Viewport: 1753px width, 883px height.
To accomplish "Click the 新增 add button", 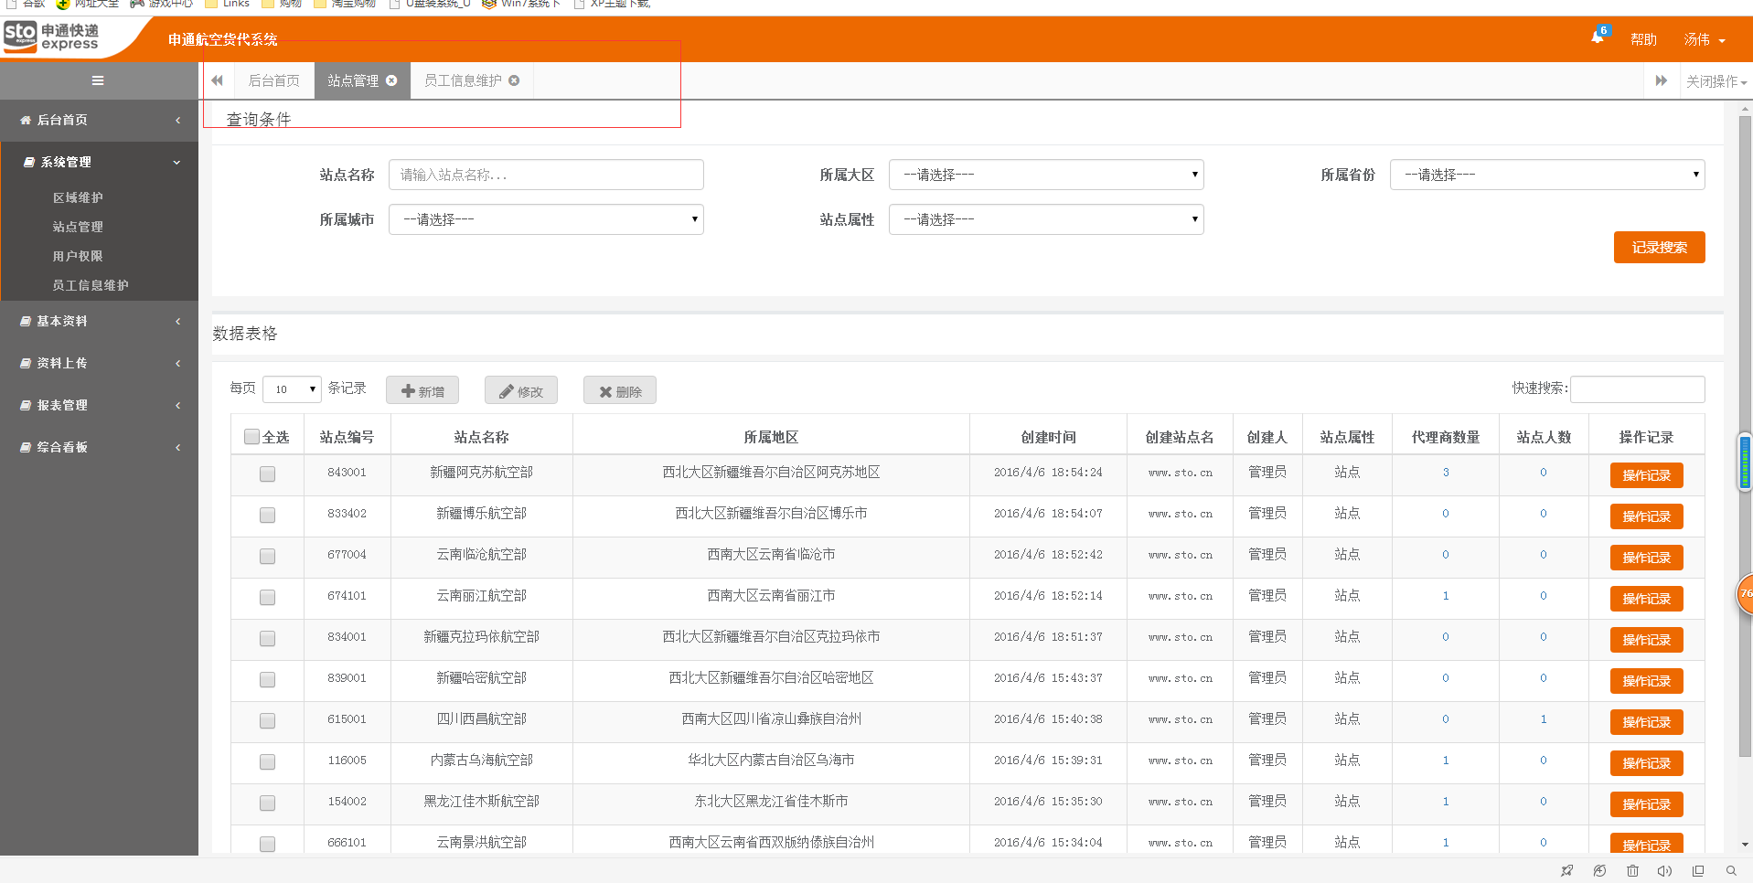I will (x=422, y=390).
